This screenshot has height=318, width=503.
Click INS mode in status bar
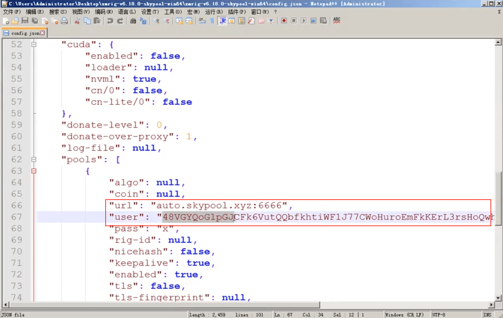pyautogui.click(x=487, y=315)
